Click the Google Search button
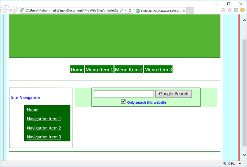The width and height of the screenshot is (247, 167). [x=173, y=94]
